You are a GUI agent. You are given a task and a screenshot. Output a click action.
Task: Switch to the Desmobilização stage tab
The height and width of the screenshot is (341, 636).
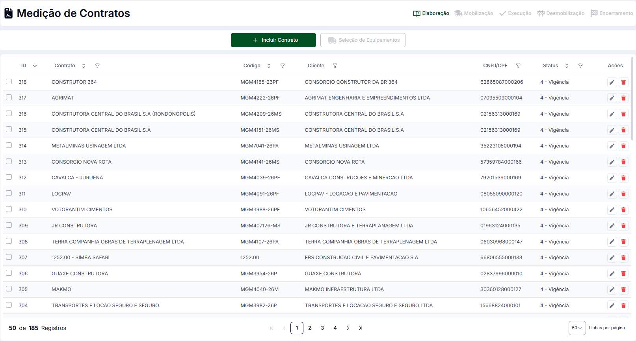tap(561, 13)
